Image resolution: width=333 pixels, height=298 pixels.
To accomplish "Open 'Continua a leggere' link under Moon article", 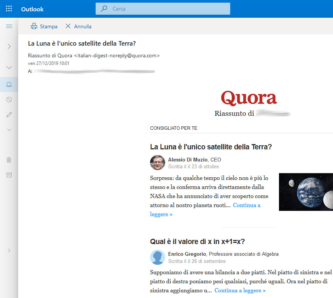I will click(246, 206).
